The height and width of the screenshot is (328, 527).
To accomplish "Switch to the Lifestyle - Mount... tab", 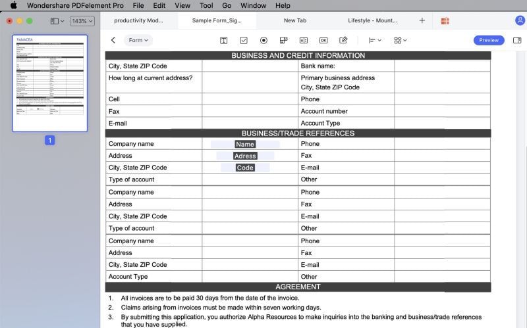I will click(x=372, y=20).
